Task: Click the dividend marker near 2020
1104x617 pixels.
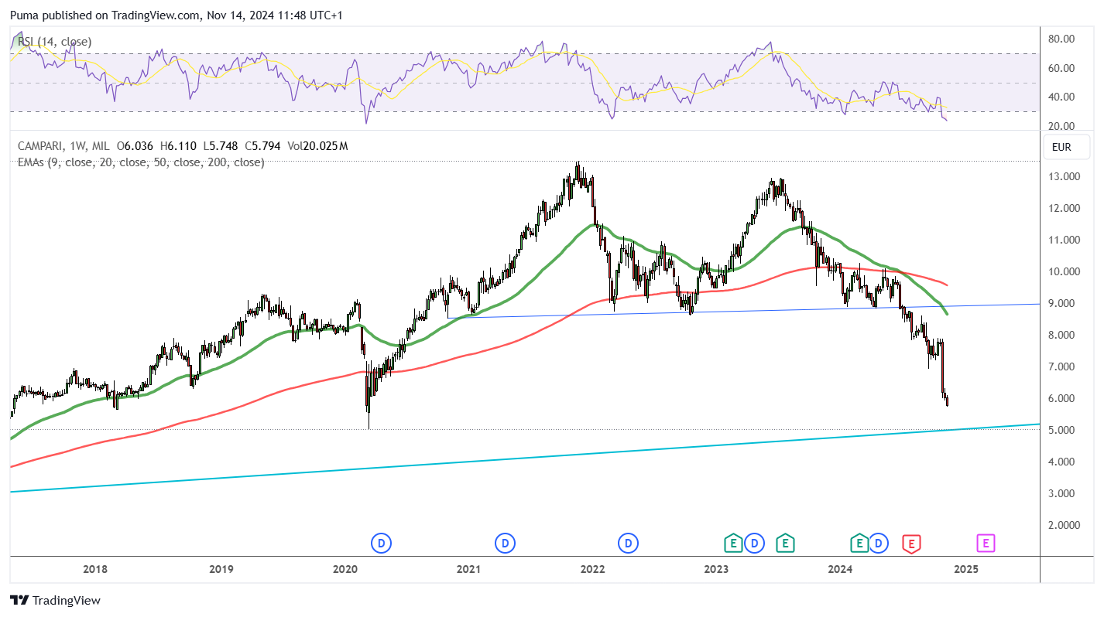Action: [x=381, y=544]
